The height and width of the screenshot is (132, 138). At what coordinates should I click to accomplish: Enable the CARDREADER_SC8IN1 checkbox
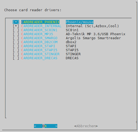tap(16, 30)
